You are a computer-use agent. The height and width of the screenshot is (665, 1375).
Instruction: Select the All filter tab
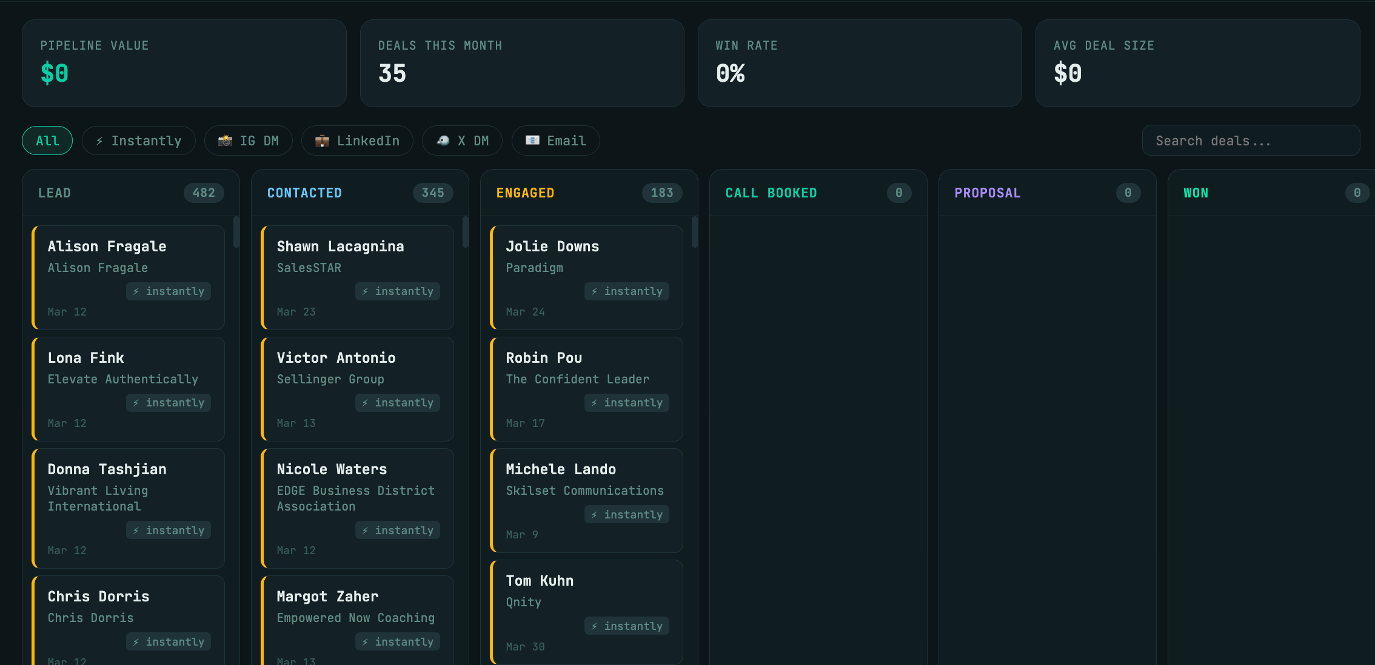47,141
